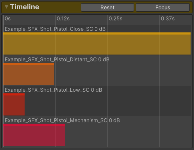The width and height of the screenshot is (194, 150).
Task: Select the 0s time marker
Action: click(x=8, y=19)
